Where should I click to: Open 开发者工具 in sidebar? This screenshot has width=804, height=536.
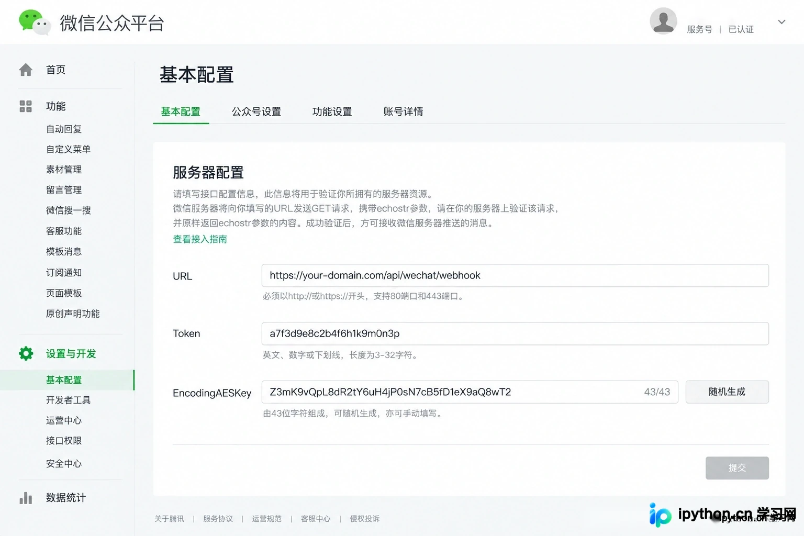68,400
